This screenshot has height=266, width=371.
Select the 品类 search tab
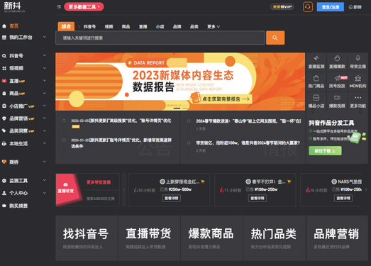tap(194, 27)
